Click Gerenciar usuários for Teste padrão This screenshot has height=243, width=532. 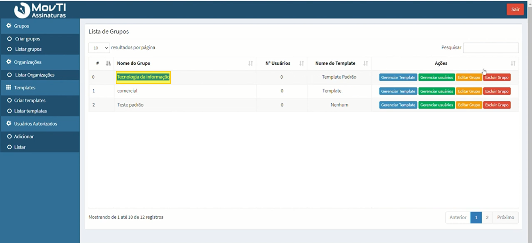(437, 105)
